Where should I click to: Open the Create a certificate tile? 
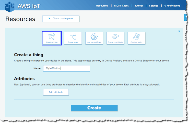click(x=115, y=38)
